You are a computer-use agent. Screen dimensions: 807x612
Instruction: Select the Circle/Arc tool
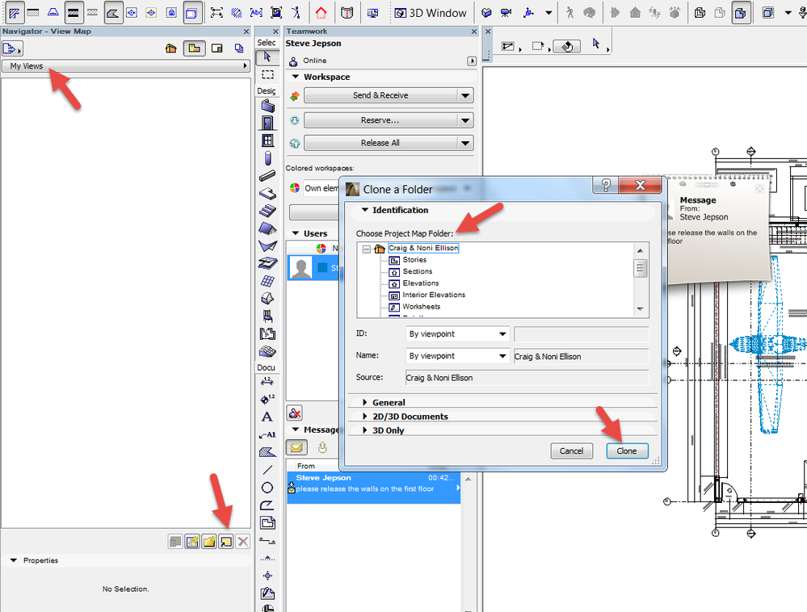click(x=267, y=488)
